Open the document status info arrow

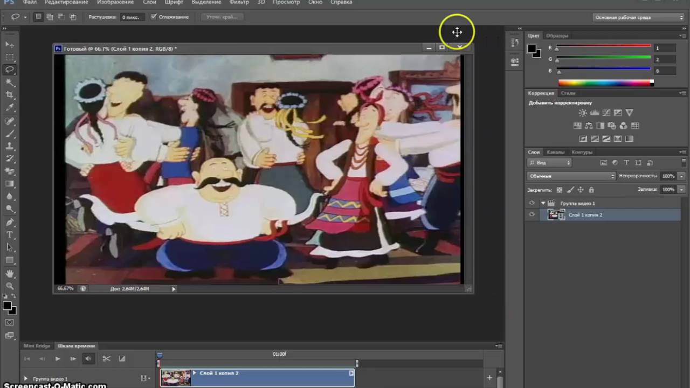point(174,289)
